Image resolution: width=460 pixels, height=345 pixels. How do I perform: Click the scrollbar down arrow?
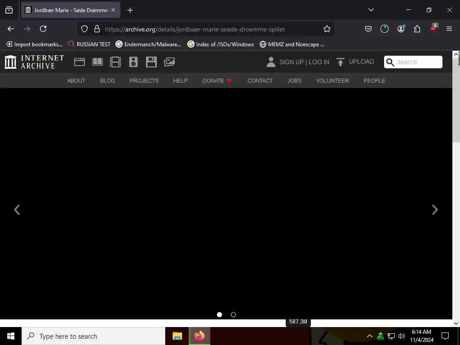click(x=456, y=323)
